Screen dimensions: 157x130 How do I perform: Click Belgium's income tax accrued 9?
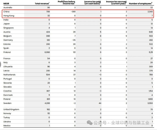pyautogui.click(x=126, y=36)
